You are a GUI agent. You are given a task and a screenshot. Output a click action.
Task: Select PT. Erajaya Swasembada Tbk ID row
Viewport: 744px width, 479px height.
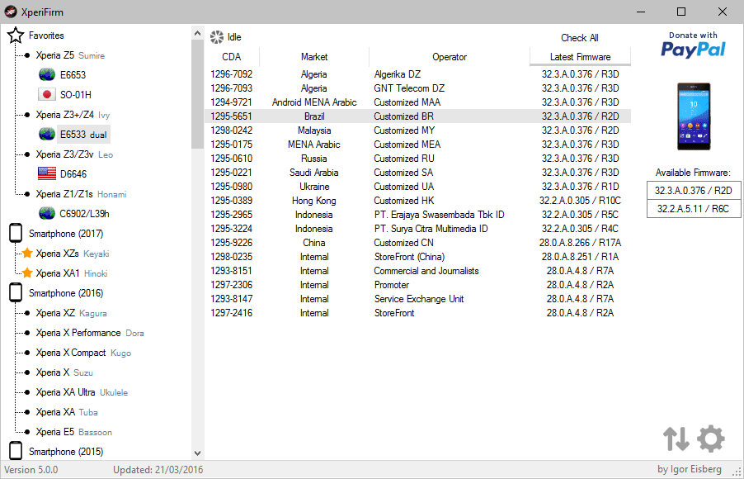click(x=417, y=215)
